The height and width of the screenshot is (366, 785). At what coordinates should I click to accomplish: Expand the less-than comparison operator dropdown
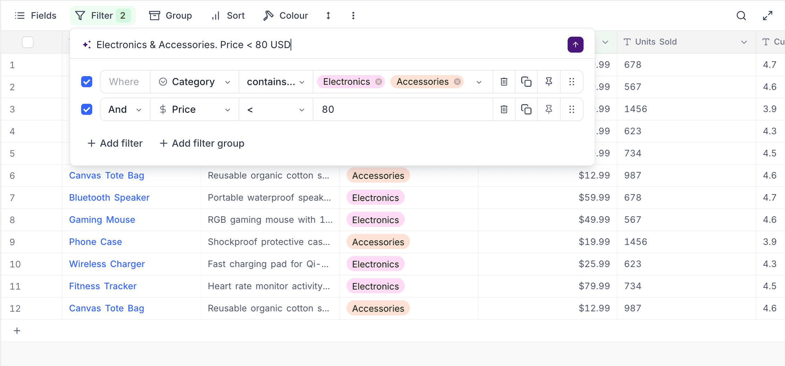(276, 109)
